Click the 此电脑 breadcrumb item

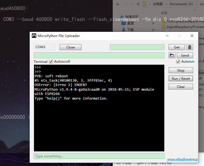pos(158,4)
